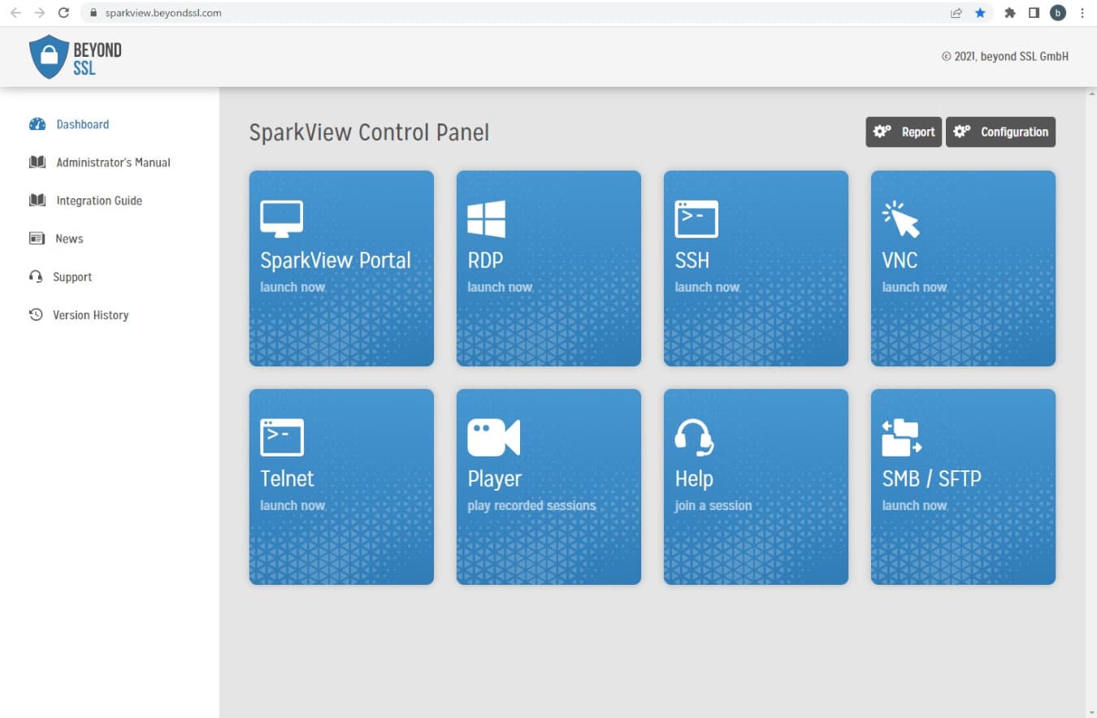Click the Dashboard gauge icon in sidebar

coord(37,124)
